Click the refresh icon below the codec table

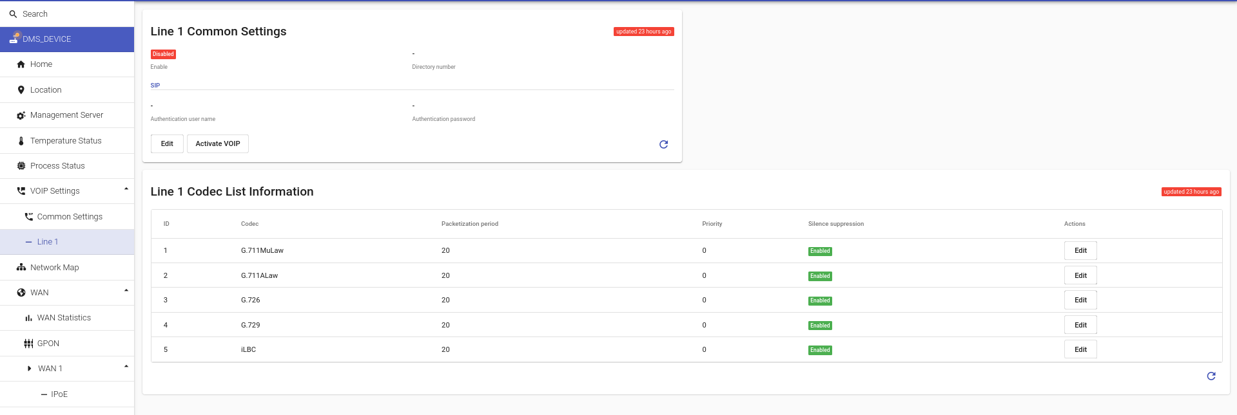[1211, 376]
